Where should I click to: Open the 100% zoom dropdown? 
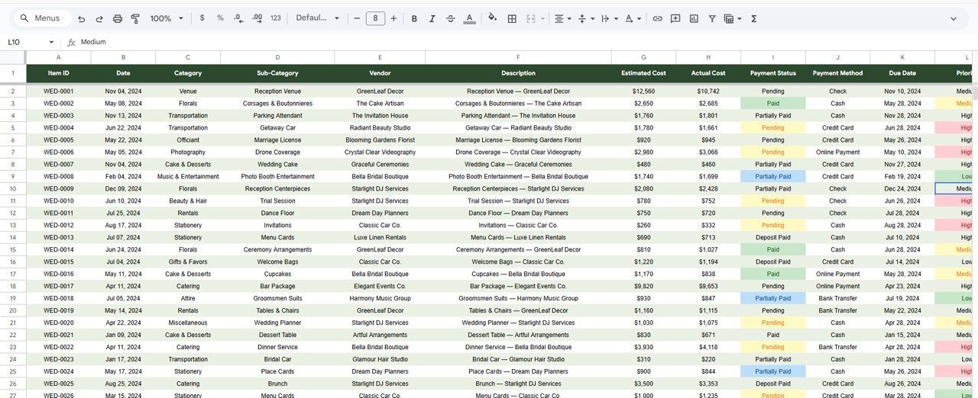pyautogui.click(x=167, y=18)
